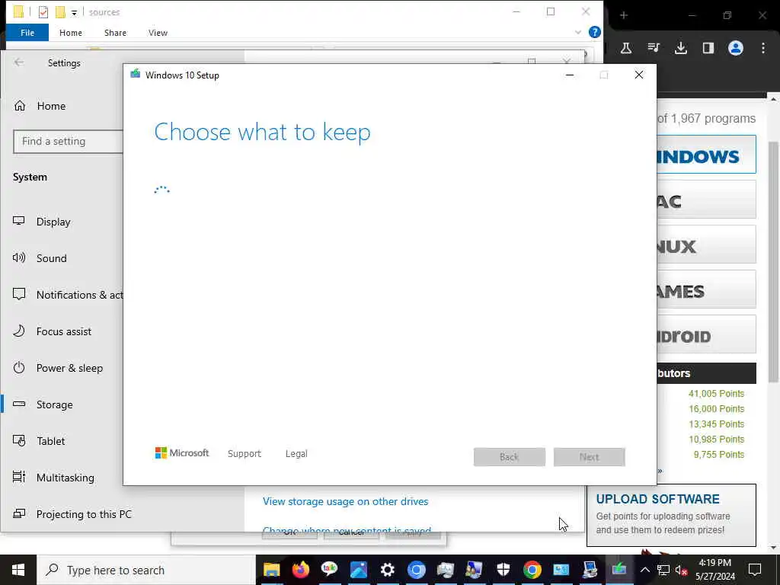Open the Talk chat app on taskbar
Screen dimensions: 780x585
click(x=329, y=570)
